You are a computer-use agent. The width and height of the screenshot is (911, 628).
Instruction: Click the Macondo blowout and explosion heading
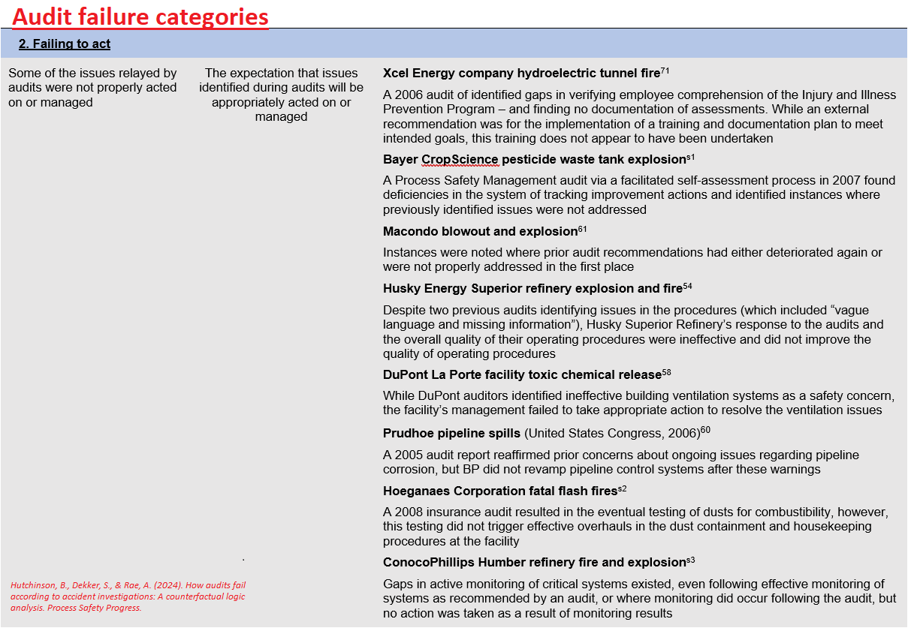click(484, 231)
